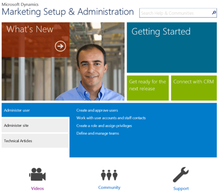Follow the Support link text

pyautogui.click(x=181, y=189)
